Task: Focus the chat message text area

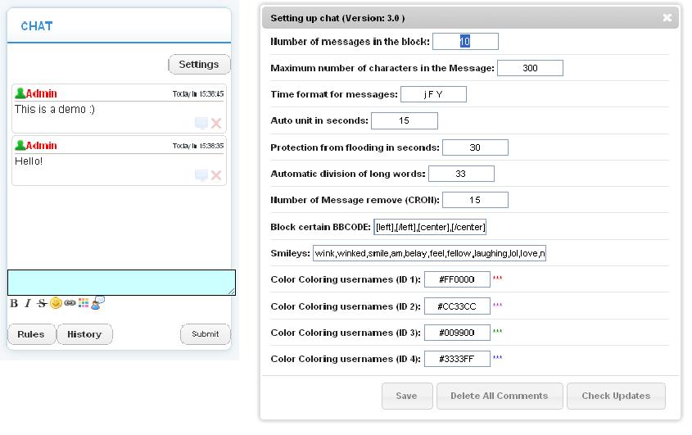Action: pyautogui.click(x=121, y=282)
